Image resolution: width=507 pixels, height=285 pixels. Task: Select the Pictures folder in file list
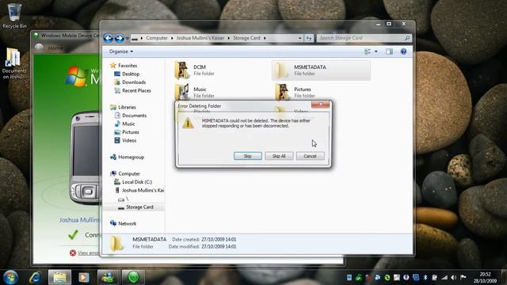294,92
